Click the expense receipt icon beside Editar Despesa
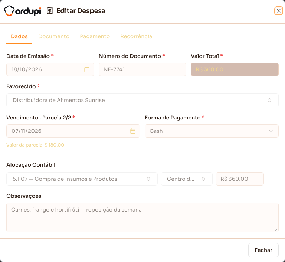285x262 pixels. click(x=50, y=11)
